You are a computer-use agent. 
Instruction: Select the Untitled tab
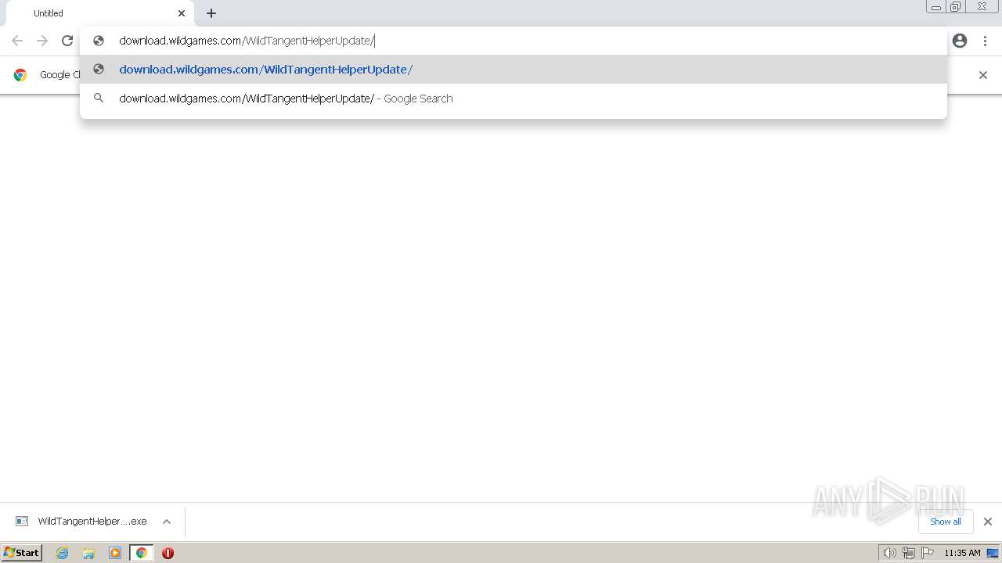99,13
